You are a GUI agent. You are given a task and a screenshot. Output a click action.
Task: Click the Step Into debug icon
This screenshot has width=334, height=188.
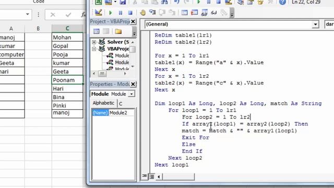tap(152, 13)
